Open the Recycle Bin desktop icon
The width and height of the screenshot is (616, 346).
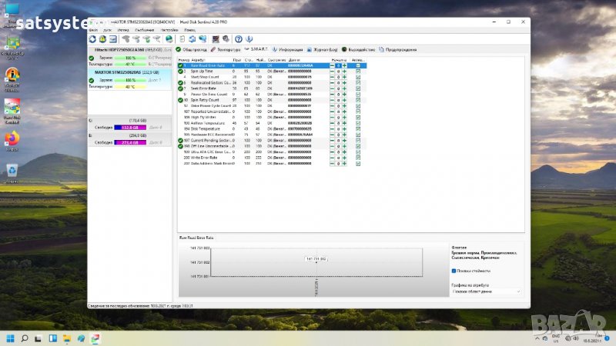12,170
